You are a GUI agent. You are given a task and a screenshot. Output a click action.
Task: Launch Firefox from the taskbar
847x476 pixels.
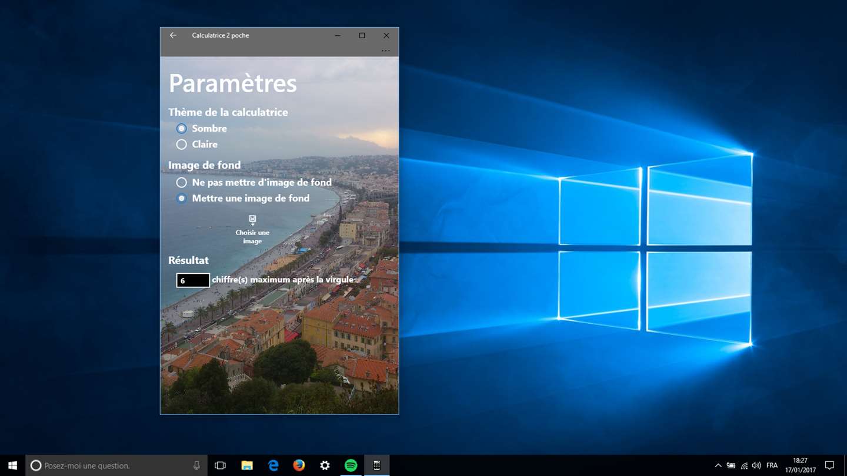pyautogui.click(x=299, y=465)
